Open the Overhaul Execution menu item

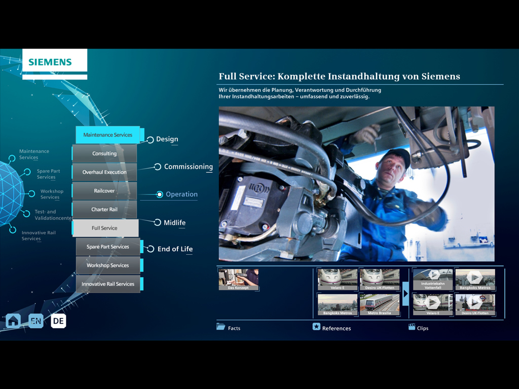[x=104, y=172]
